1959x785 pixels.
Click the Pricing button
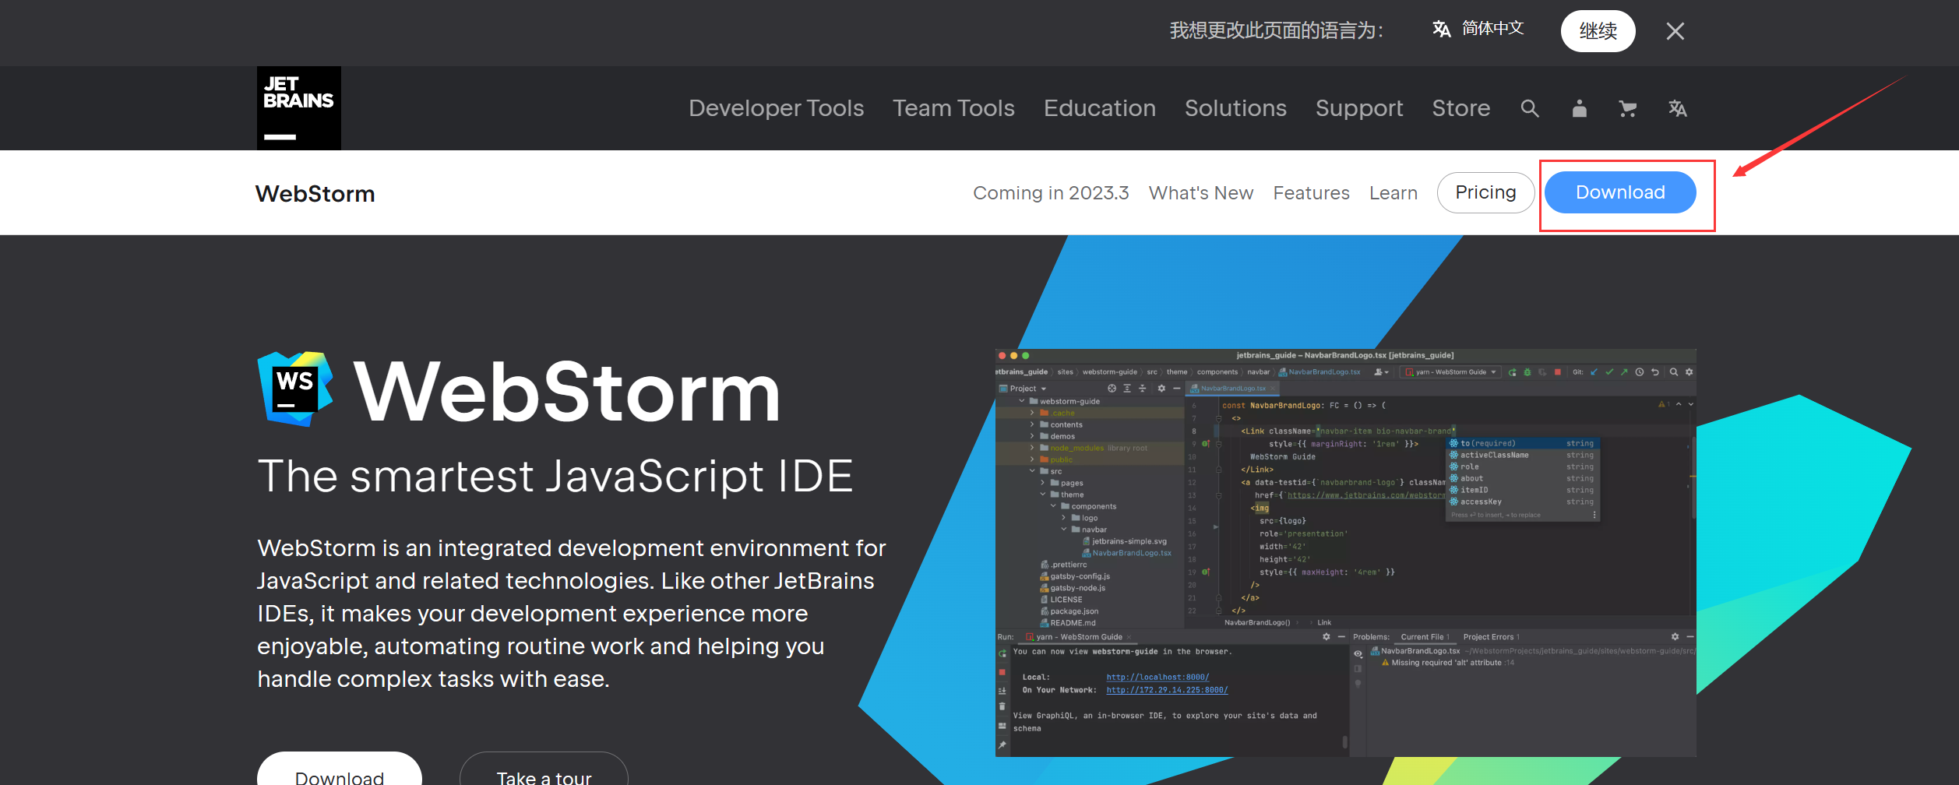1485,192
